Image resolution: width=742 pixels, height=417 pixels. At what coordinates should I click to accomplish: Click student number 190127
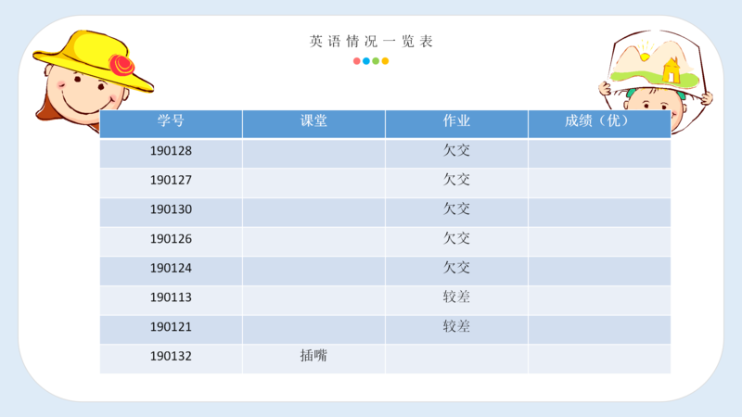[x=171, y=180]
